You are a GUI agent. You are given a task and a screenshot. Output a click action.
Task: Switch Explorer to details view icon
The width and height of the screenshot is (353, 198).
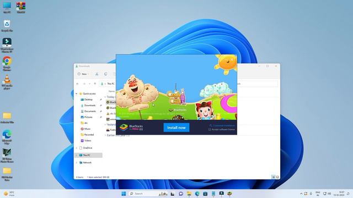[x=274, y=177]
